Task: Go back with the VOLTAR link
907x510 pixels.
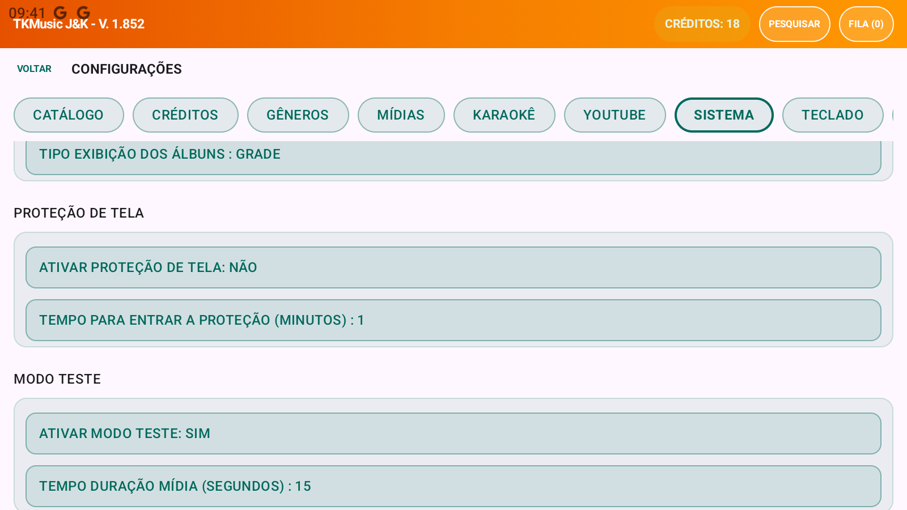Action: coord(34,69)
